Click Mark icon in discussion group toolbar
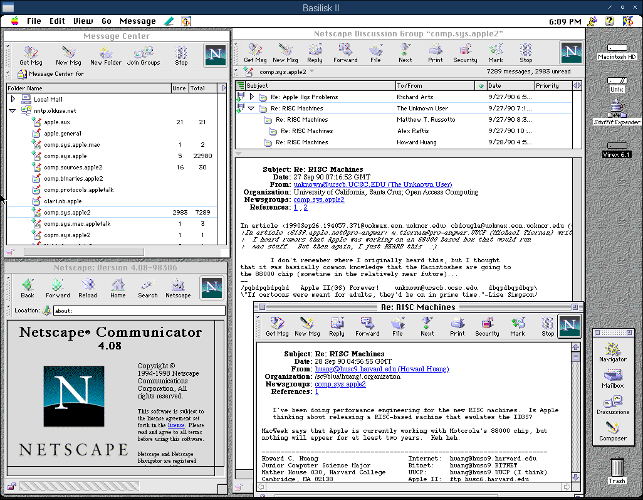643x500 pixels. pyautogui.click(x=495, y=53)
